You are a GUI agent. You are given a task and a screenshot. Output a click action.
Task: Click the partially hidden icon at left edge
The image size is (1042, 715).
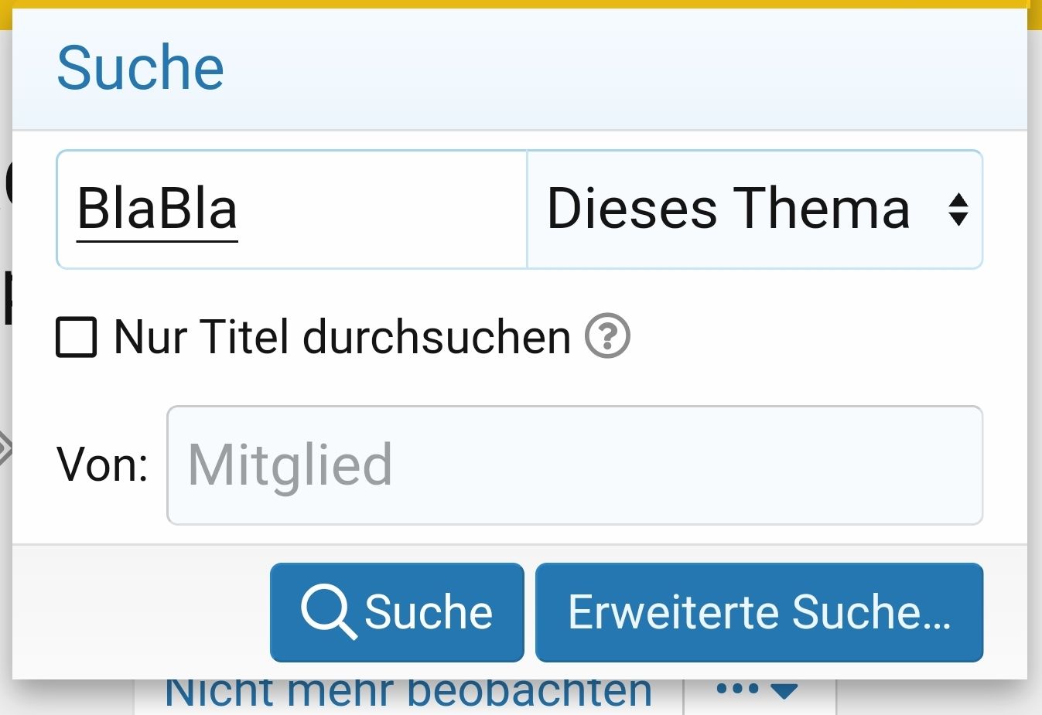[5, 448]
